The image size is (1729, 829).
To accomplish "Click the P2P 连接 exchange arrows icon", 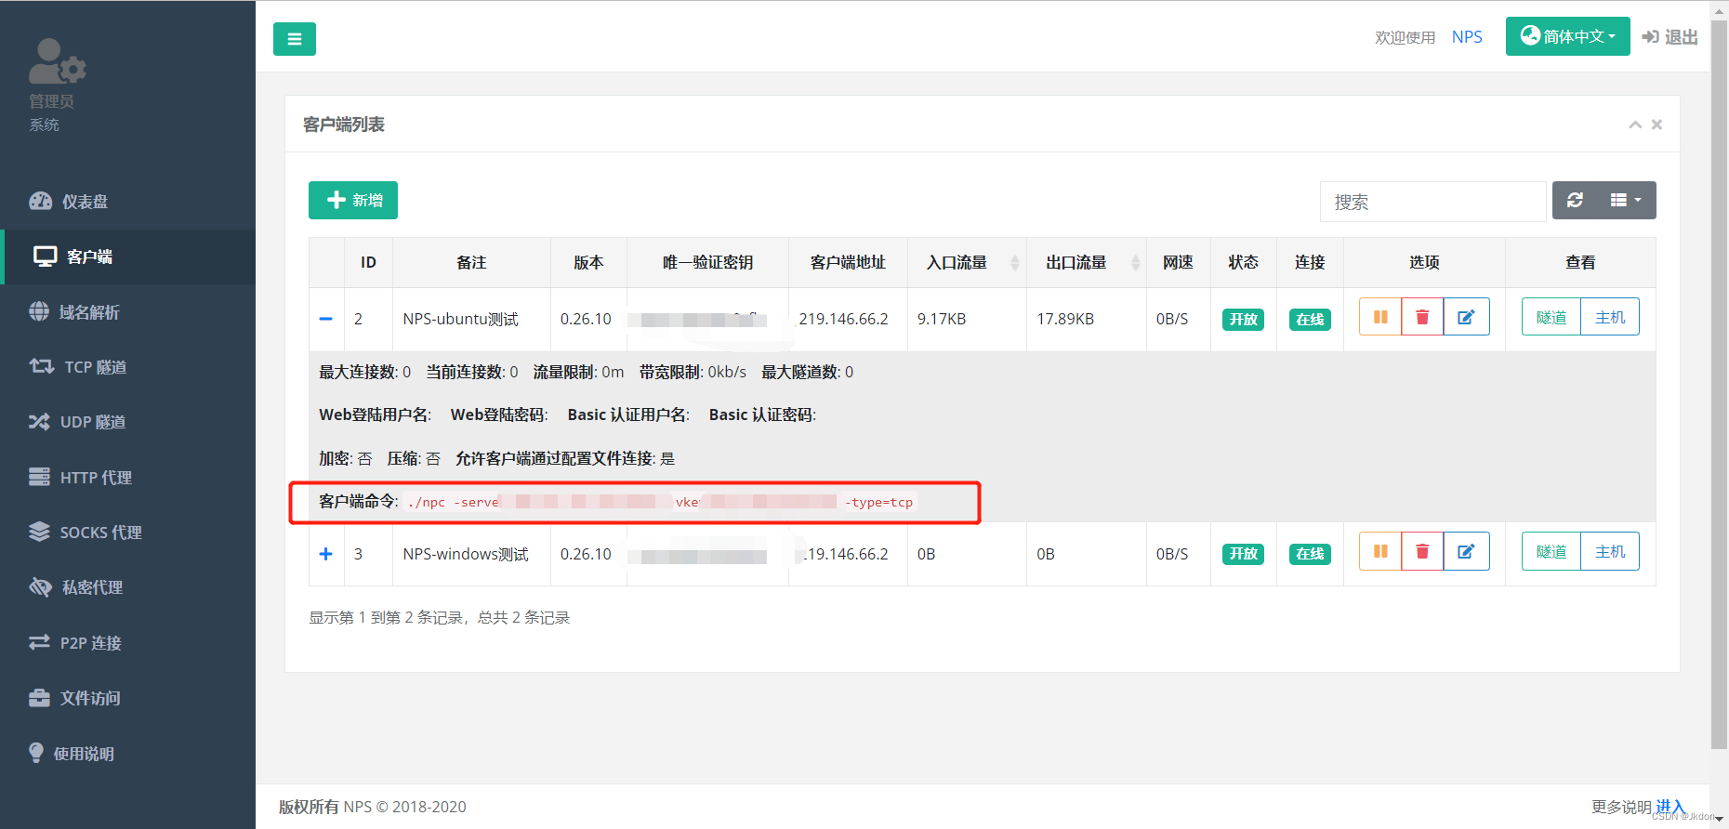I will [x=39, y=642].
